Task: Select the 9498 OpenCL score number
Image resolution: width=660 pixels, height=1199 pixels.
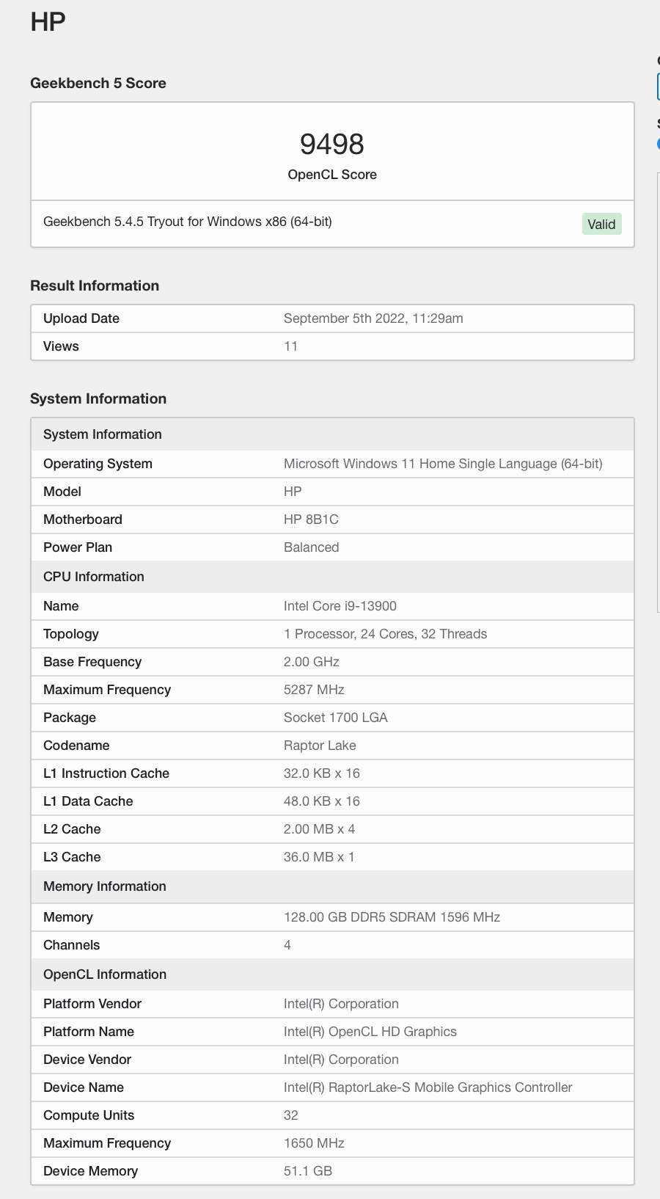Action: click(x=332, y=144)
